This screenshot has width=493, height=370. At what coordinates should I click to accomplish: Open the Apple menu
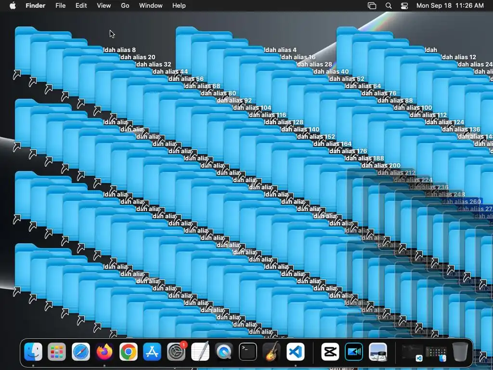point(13,6)
